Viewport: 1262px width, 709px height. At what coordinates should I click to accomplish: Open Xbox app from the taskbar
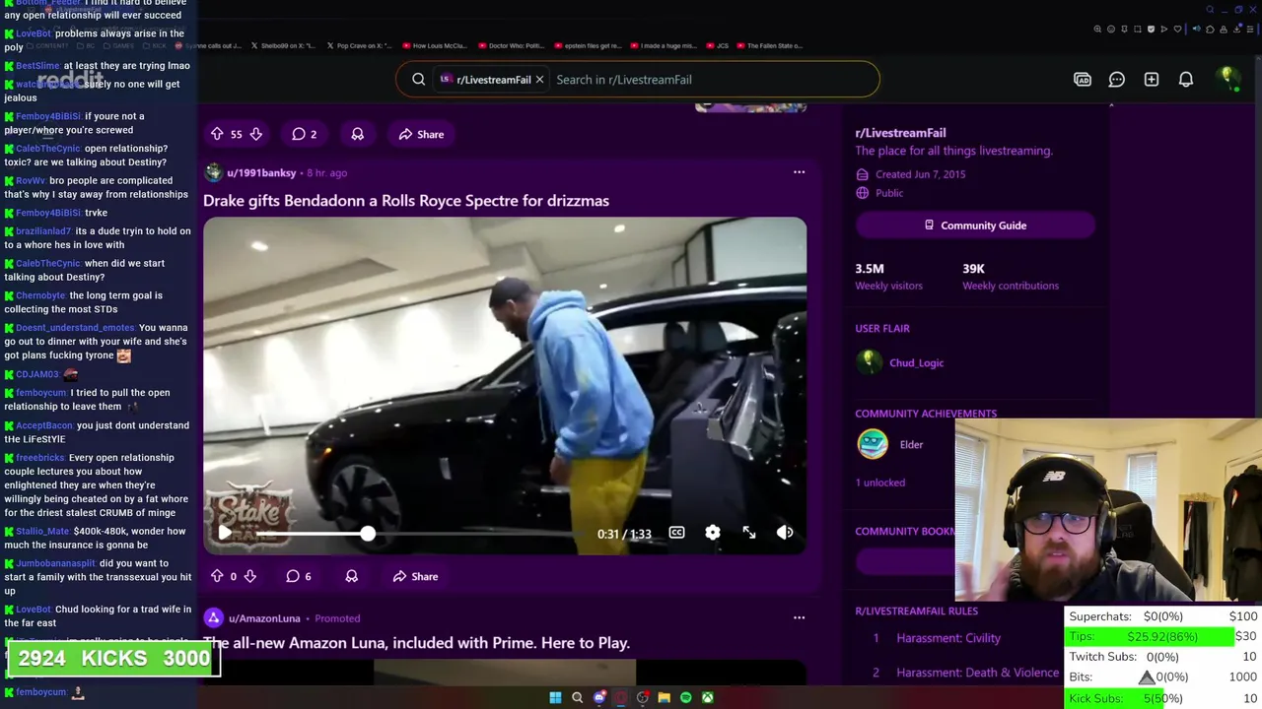tap(708, 697)
